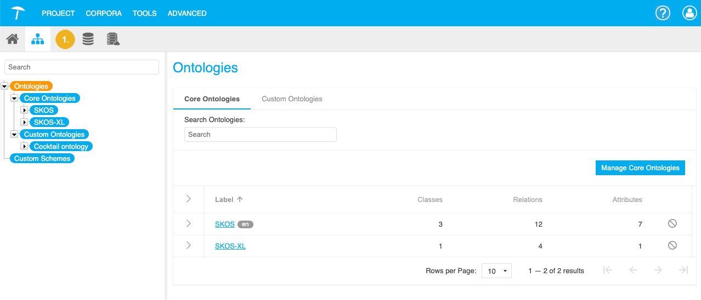The width and height of the screenshot is (701, 300).
Task: Open the ADVANCED menu
Action: 187,13
